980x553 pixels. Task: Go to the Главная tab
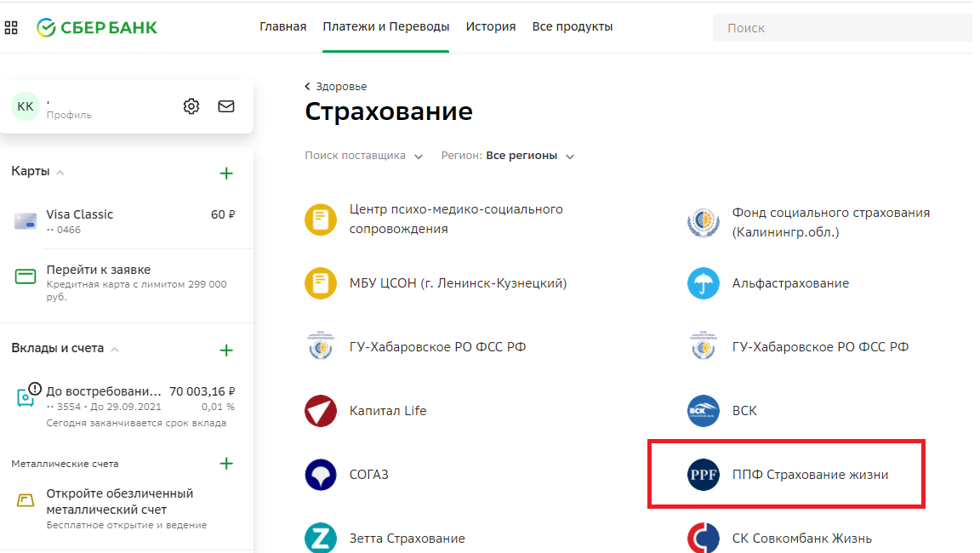click(283, 27)
